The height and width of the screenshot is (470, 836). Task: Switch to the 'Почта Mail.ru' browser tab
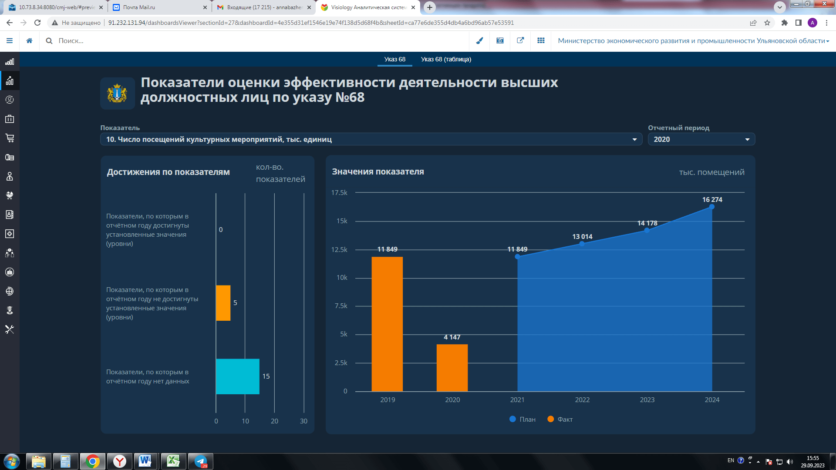pos(158,7)
